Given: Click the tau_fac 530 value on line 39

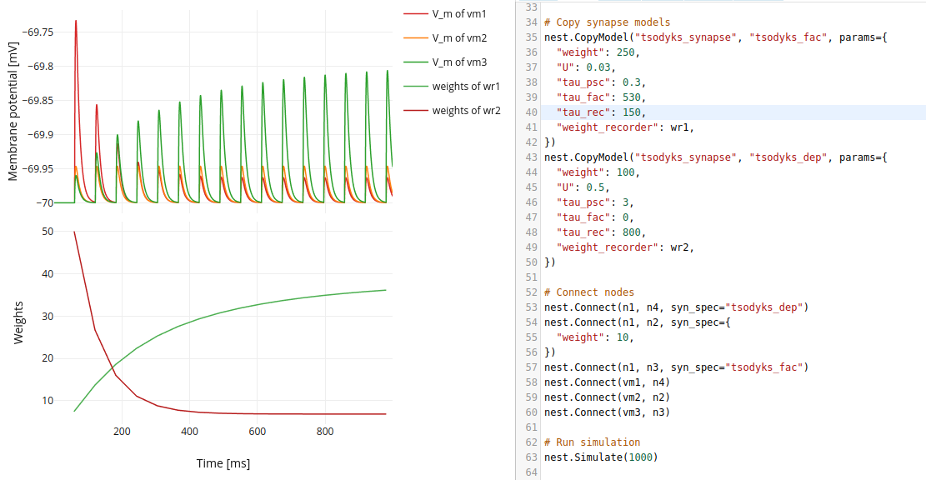Looking at the screenshot, I should [631, 97].
